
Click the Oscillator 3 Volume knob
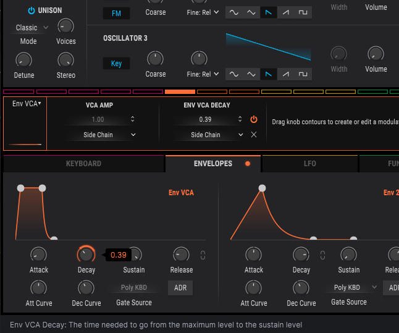pos(376,54)
